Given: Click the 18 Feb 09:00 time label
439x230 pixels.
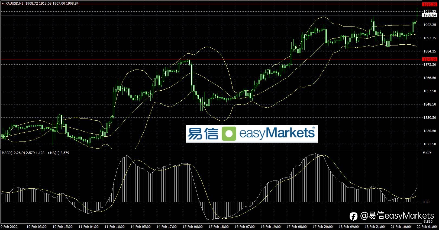Looking at the screenshot, I should [349, 227].
